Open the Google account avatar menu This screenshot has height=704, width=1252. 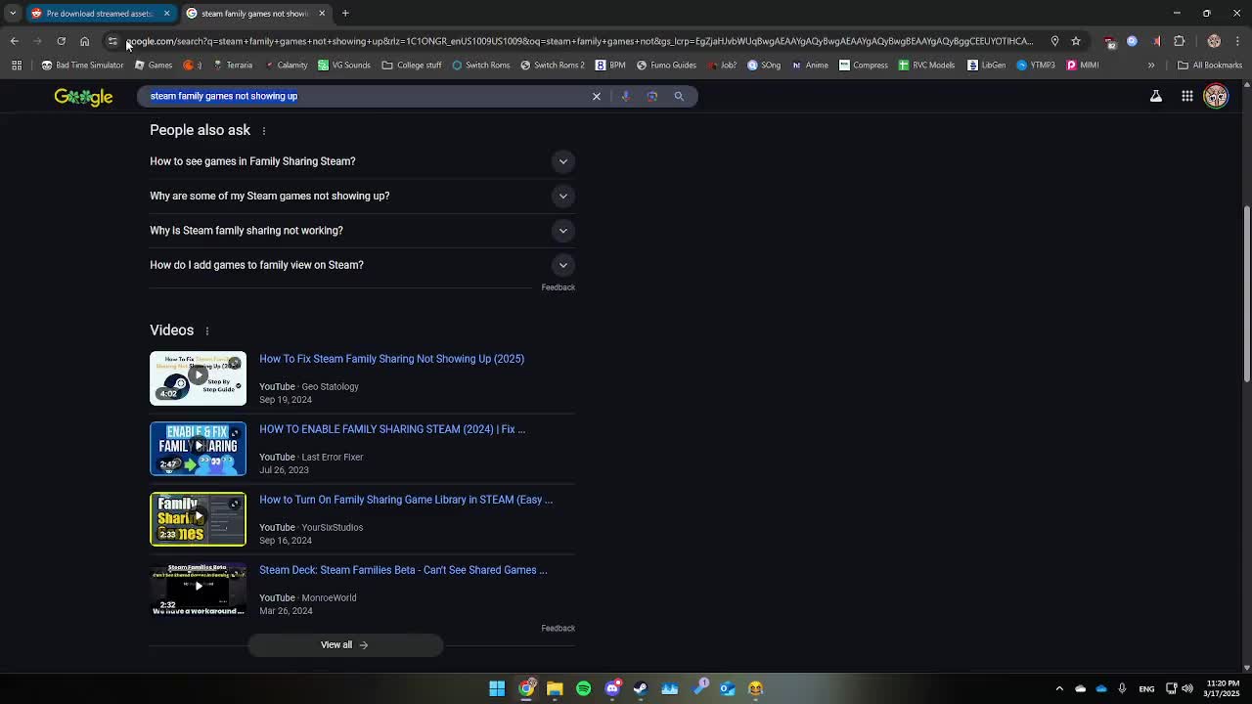[1216, 96]
